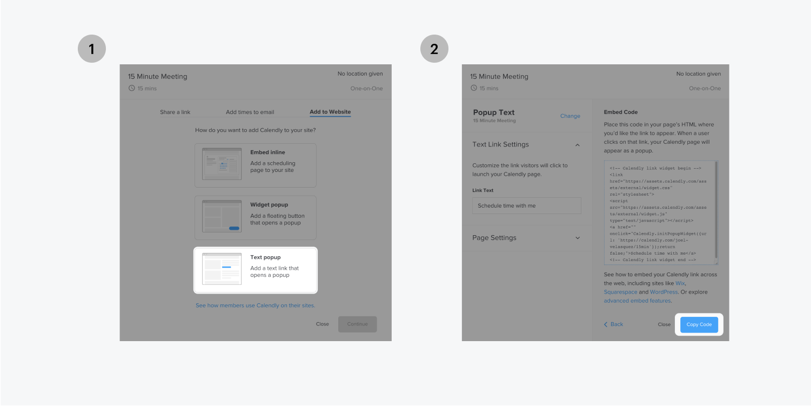Open the Squarespace help link
The image size is (811, 406).
(620, 292)
